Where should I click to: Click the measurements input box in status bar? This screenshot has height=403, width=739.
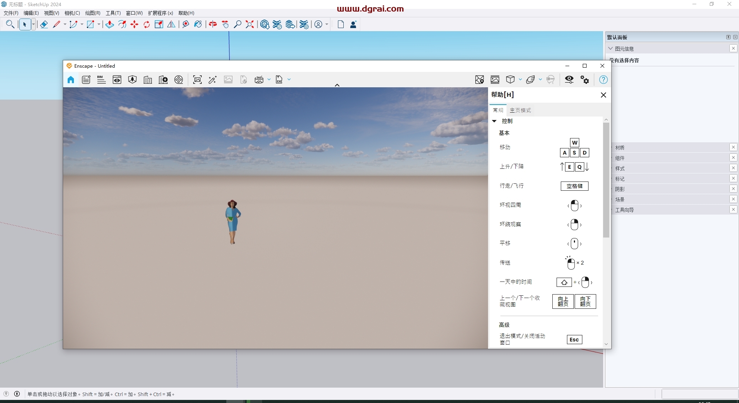pyautogui.click(x=700, y=394)
